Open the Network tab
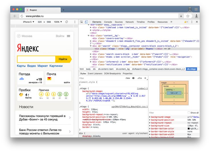Screen dimensions: 210x152 tap(130, 22)
